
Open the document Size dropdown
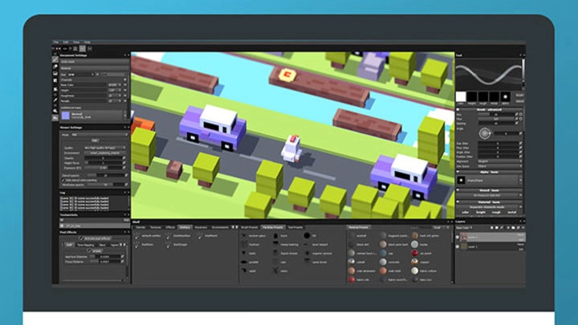pyautogui.click(x=81, y=75)
